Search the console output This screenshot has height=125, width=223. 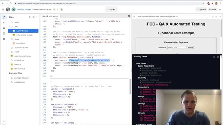pyautogui.click(x=214, y=57)
